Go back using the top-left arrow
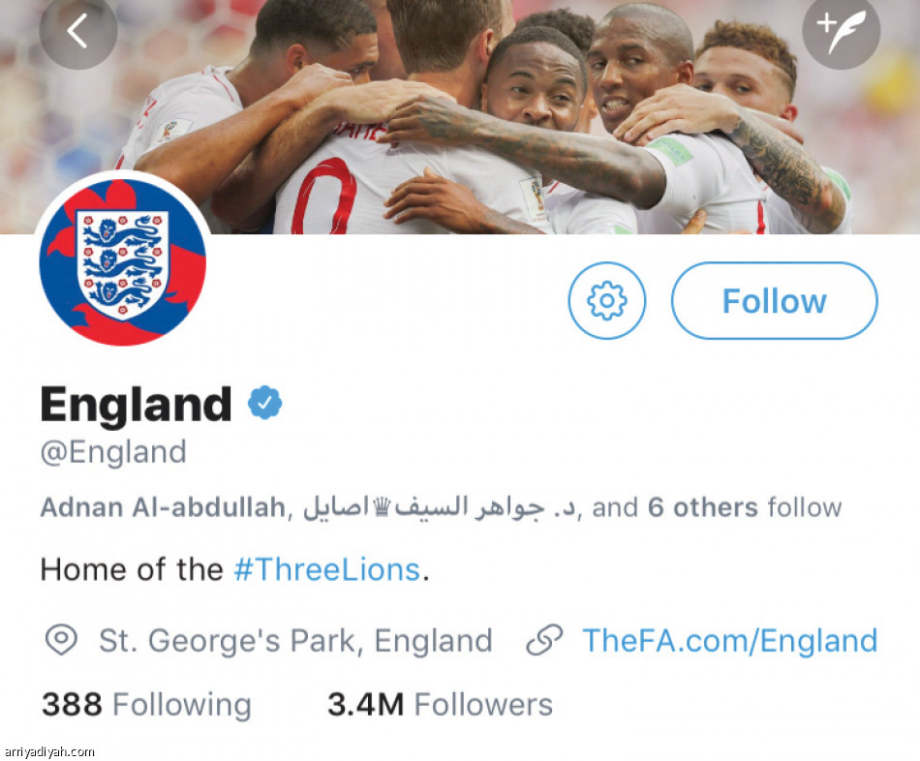Viewport: 920px width, 761px height. (x=77, y=31)
